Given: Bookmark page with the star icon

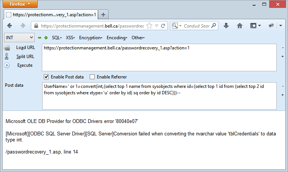Looking at the screenshot, I should click(x=150, y=26).
